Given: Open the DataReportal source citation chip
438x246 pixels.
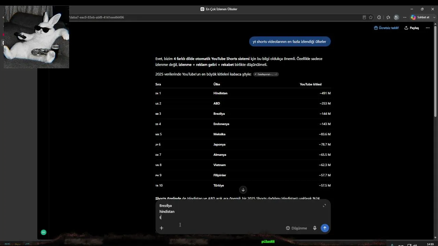Looking at the screenshot, I should (x=266, y=74).
